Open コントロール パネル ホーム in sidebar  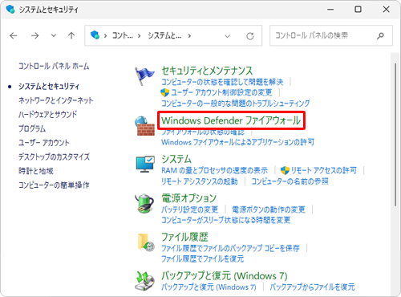[x=54, y=66]
